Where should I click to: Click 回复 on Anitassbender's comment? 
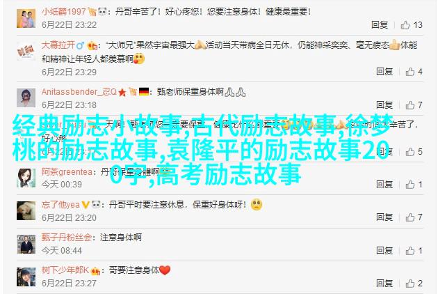tap(384, 105)
